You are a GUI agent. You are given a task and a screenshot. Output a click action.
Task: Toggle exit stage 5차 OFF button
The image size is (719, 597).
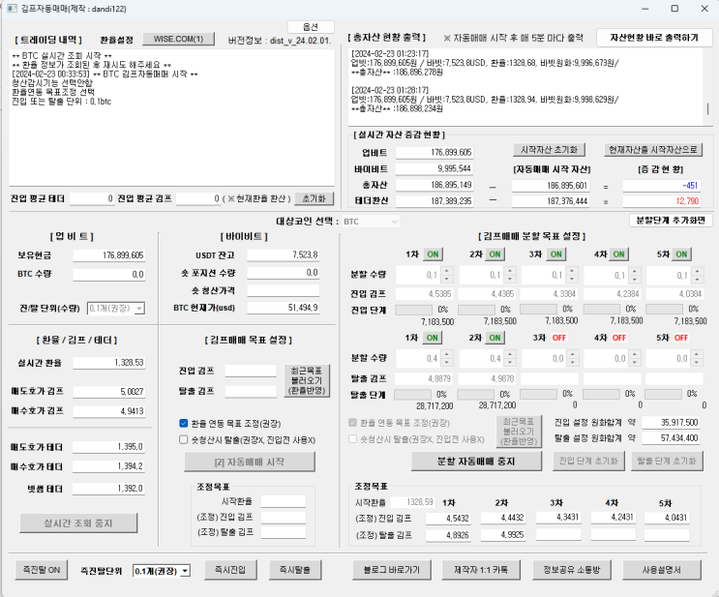681,338
